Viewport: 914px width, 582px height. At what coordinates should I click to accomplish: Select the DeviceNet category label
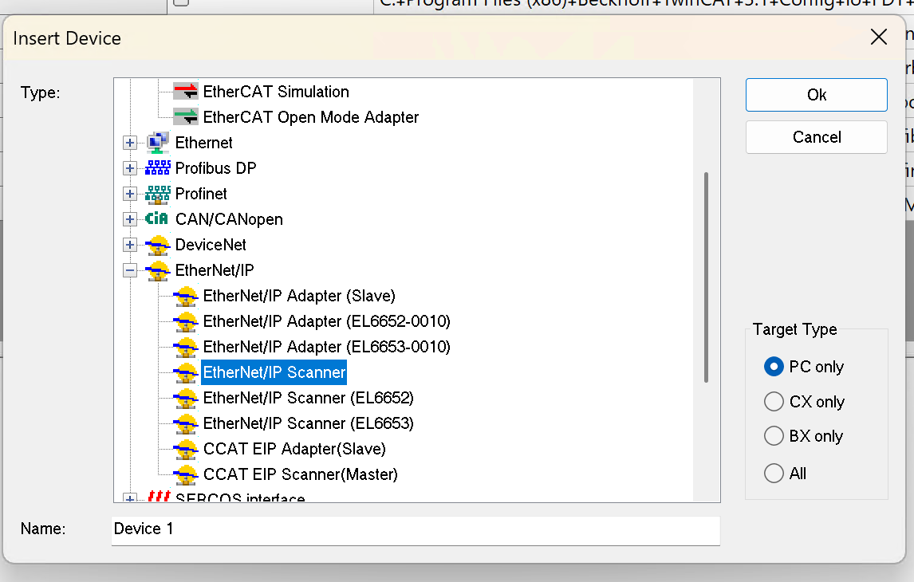[211, 245]
